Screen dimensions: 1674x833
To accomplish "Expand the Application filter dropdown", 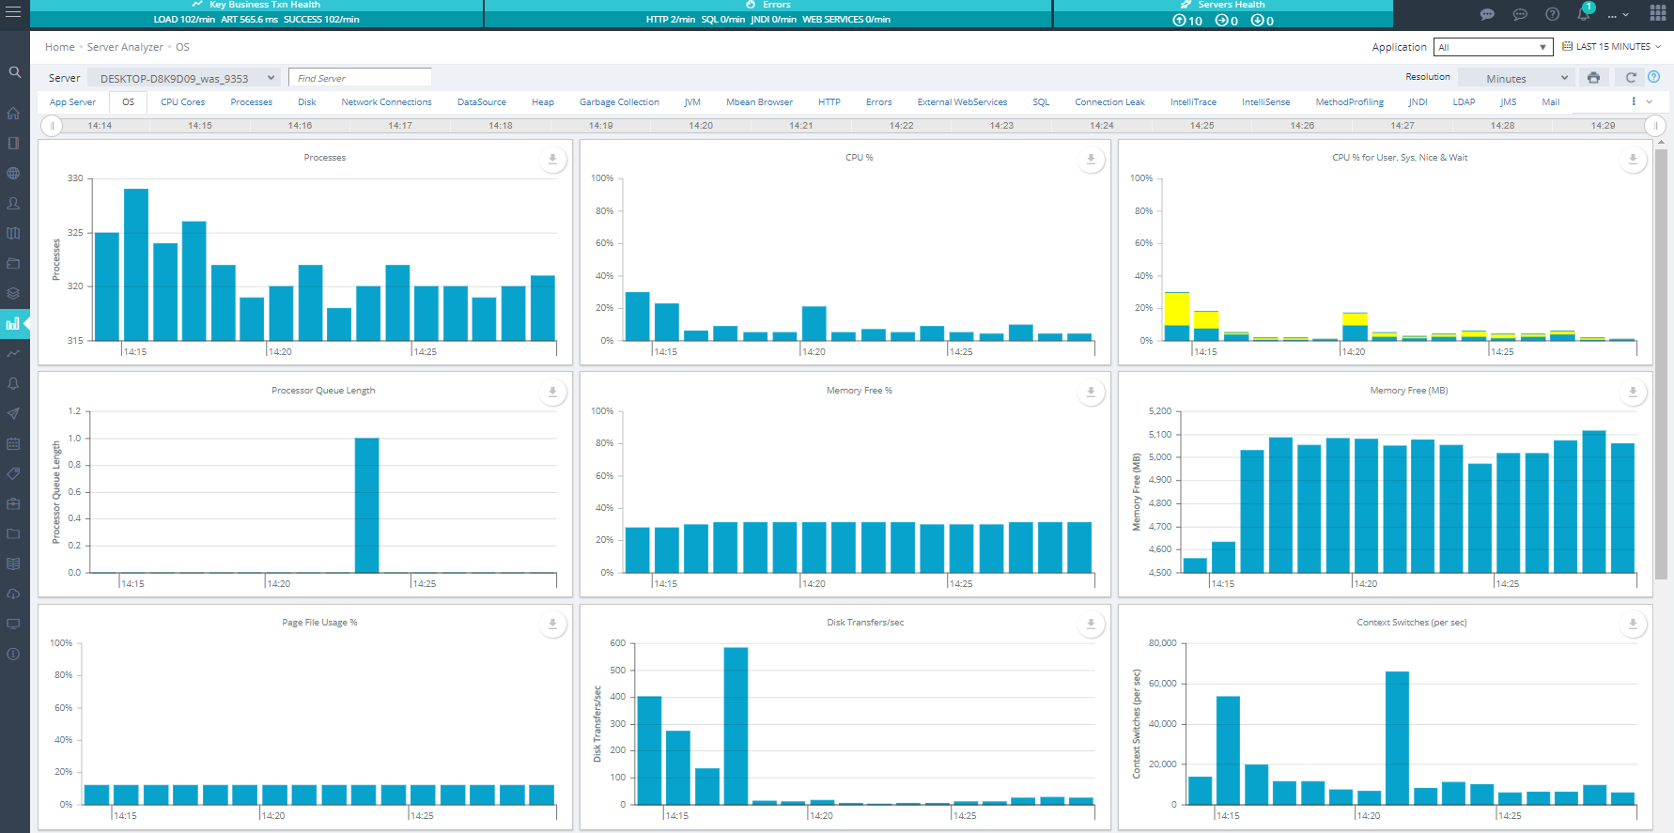I will tap(1493, 47).
